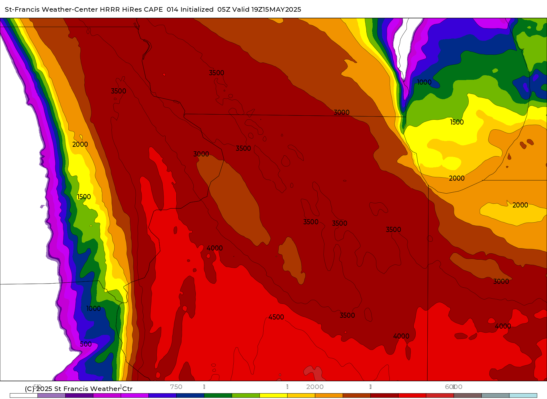Choose the bright yellow legend swatch
Image resolution: width=547 pixels, height=399 pixels.
tap(273, 396)
